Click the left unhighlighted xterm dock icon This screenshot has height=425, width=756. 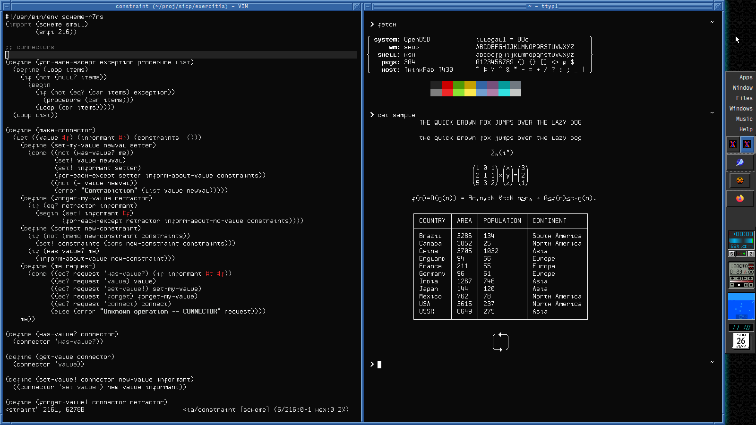(733, 144)
